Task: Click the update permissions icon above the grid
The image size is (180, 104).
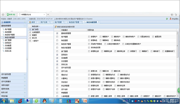Action: (56, 27)
